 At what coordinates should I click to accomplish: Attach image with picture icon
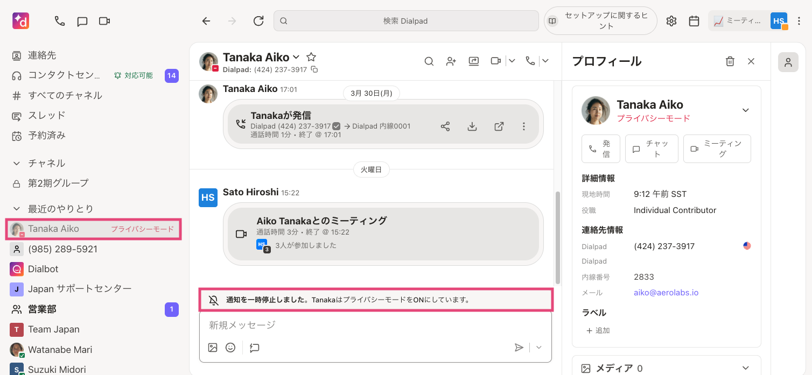(x=213, y=348)
